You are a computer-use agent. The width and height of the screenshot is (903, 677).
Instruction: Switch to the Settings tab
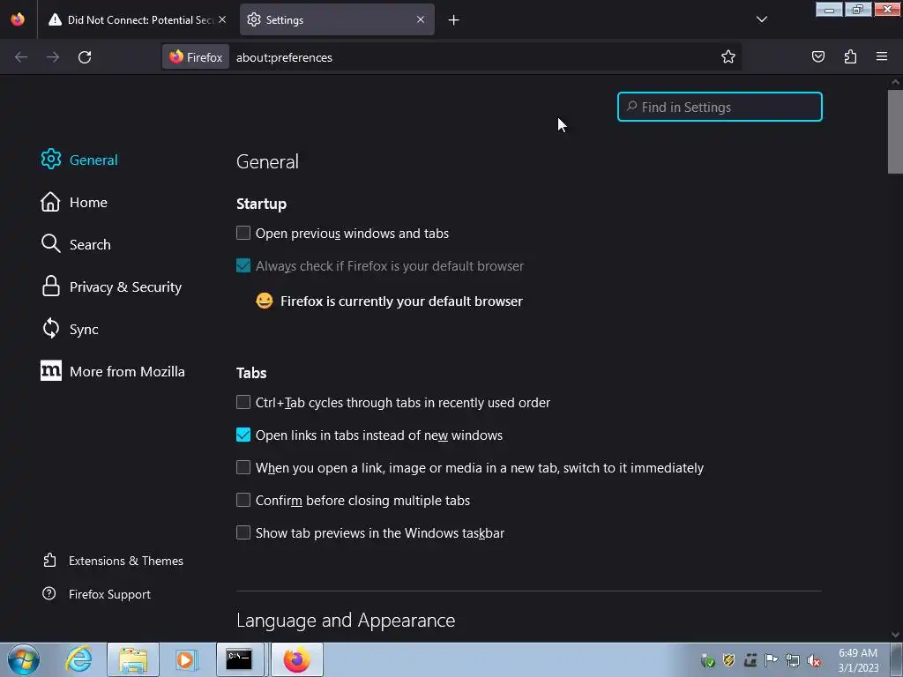tap(337, 19)
